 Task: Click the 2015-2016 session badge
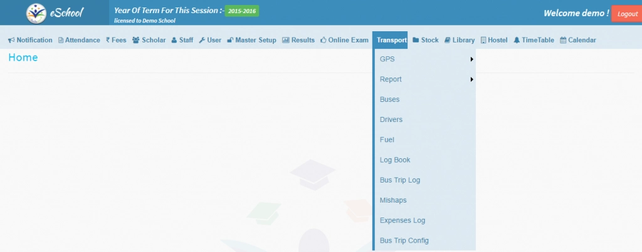pyautogui.click(x=241, y=11)
